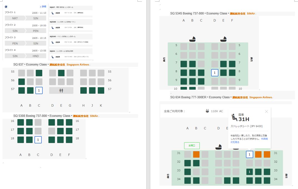Toggle selected seat 18C on SQ 5308
This screenshot has height=189, width=298.
pos(38,140)
